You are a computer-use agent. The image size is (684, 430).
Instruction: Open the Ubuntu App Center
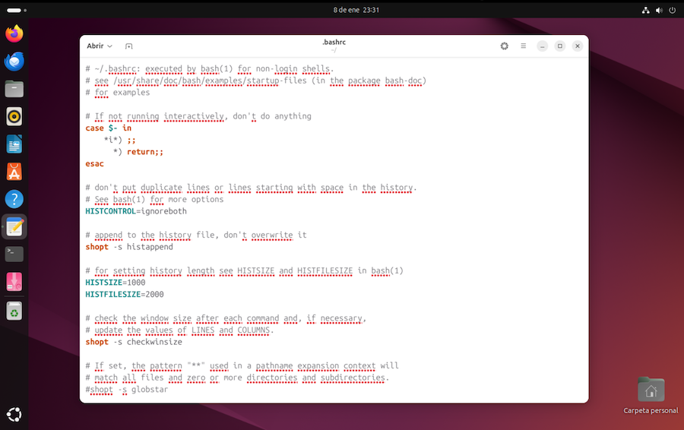14,172
